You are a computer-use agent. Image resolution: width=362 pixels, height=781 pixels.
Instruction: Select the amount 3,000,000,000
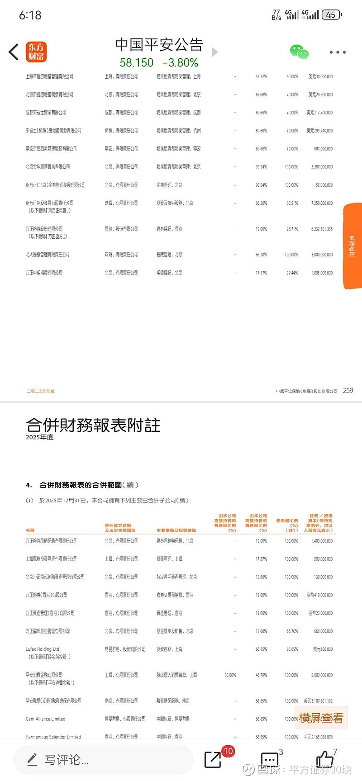(322, 255)
